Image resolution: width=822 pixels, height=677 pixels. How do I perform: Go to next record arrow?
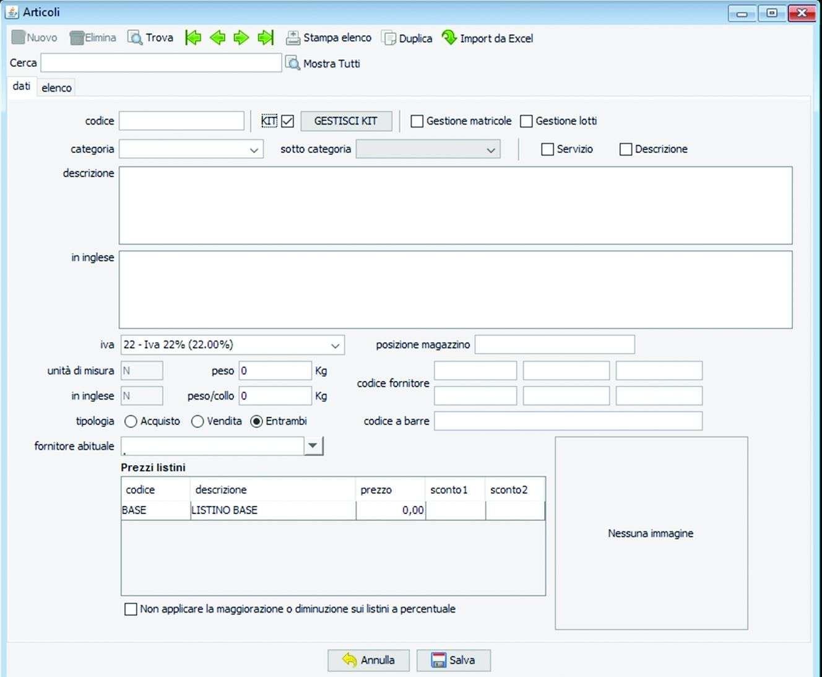tap(241, 38)
